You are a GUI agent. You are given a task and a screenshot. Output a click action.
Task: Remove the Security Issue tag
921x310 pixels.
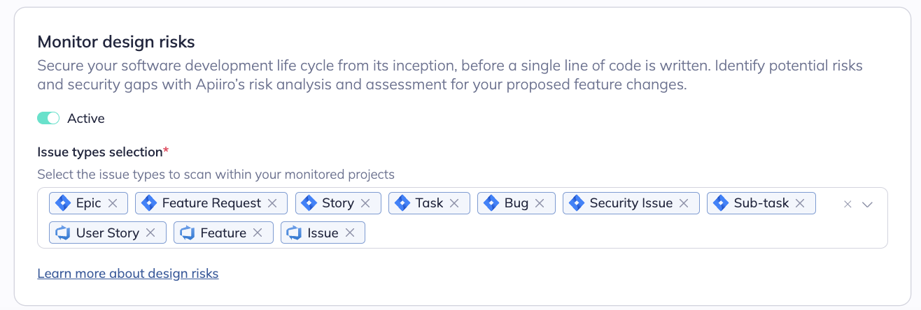click(684, 203)
